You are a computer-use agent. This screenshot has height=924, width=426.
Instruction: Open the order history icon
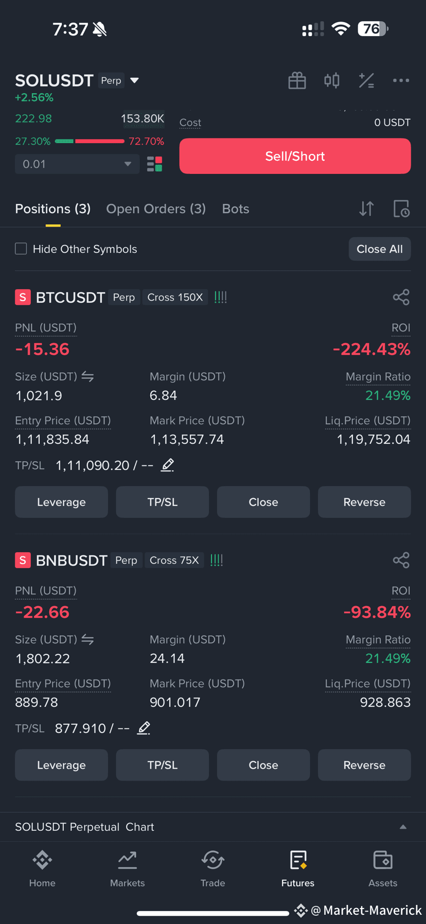click(x=401, y=208)
